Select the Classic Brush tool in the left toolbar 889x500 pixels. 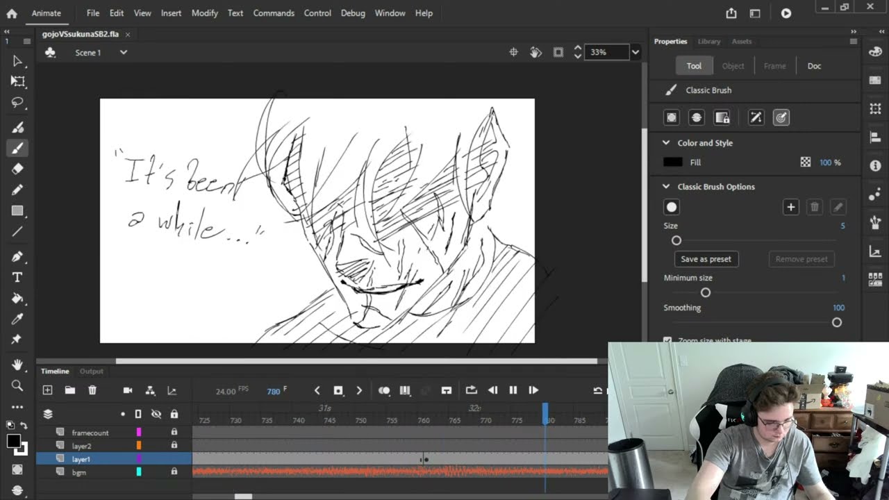click(18, 148)
